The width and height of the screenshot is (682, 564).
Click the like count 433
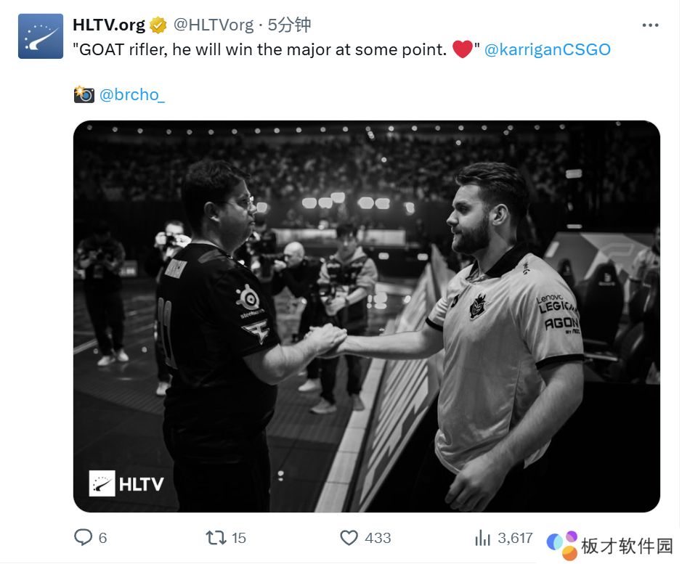pos(378,539)
